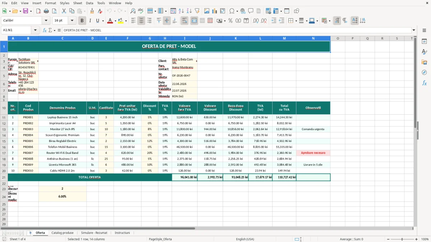This screenshot has height=242, width=431.
Task: Open the Format menu
Action: [50, 3]
